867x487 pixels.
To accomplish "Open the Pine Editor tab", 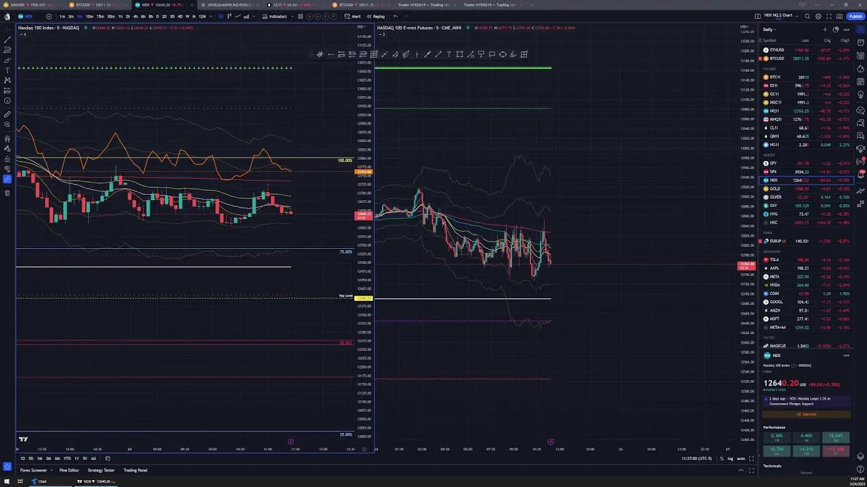I will pos(69,470).
